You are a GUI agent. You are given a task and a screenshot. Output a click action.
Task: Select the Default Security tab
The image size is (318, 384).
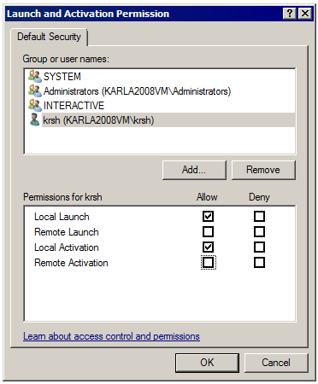pyautogui.click(x=49, y=37)
